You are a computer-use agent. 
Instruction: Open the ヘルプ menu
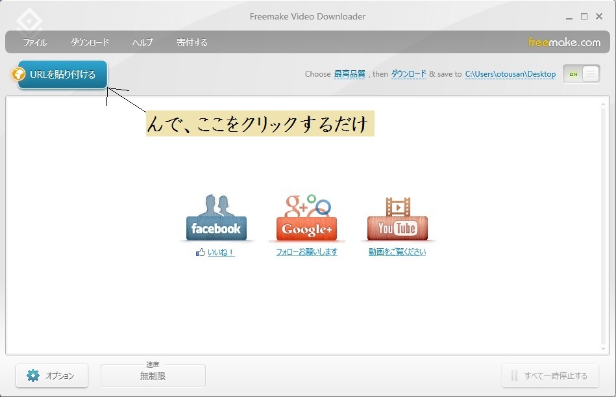143,42
